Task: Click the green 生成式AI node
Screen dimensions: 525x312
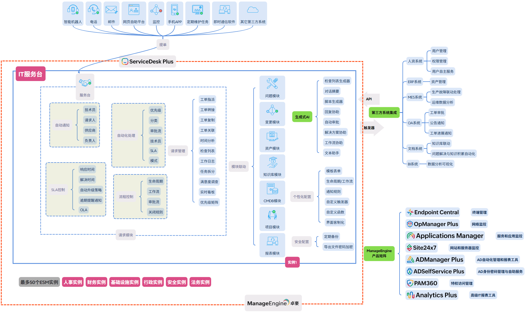Action: (x=302, y=117)
